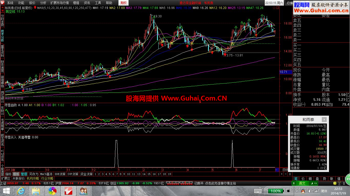The image size is (350, 196).
Task: Select the 细 tab in the right panel
Action: pyautogui.click(x=310, y=179)
